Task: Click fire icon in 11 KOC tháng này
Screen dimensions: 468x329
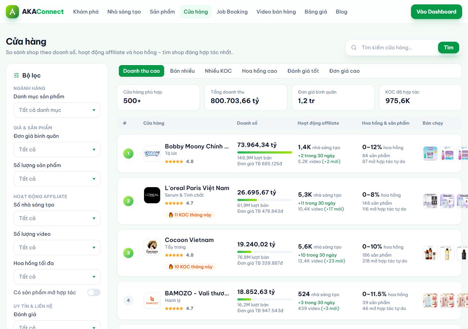Action: point(171,215)
